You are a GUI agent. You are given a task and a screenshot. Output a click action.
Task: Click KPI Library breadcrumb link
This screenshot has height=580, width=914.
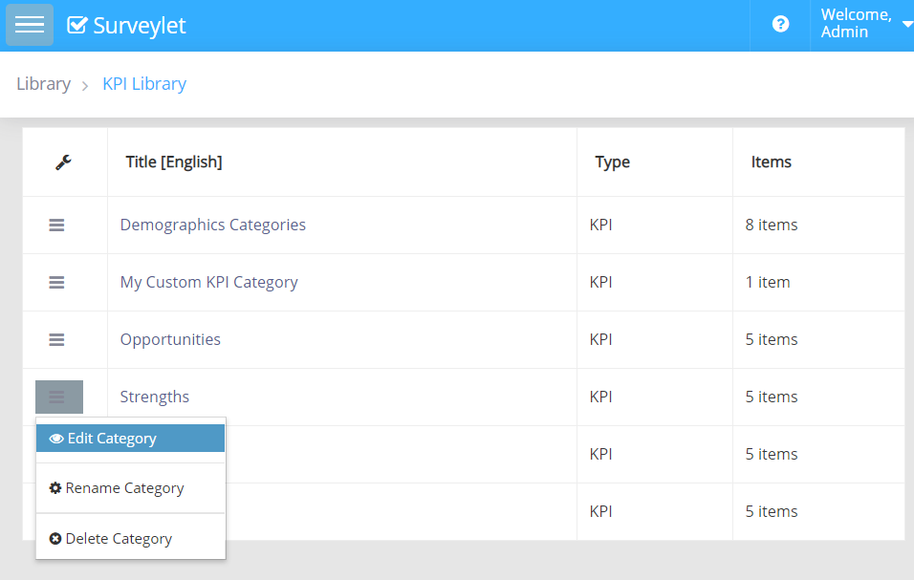click(144, 84)
